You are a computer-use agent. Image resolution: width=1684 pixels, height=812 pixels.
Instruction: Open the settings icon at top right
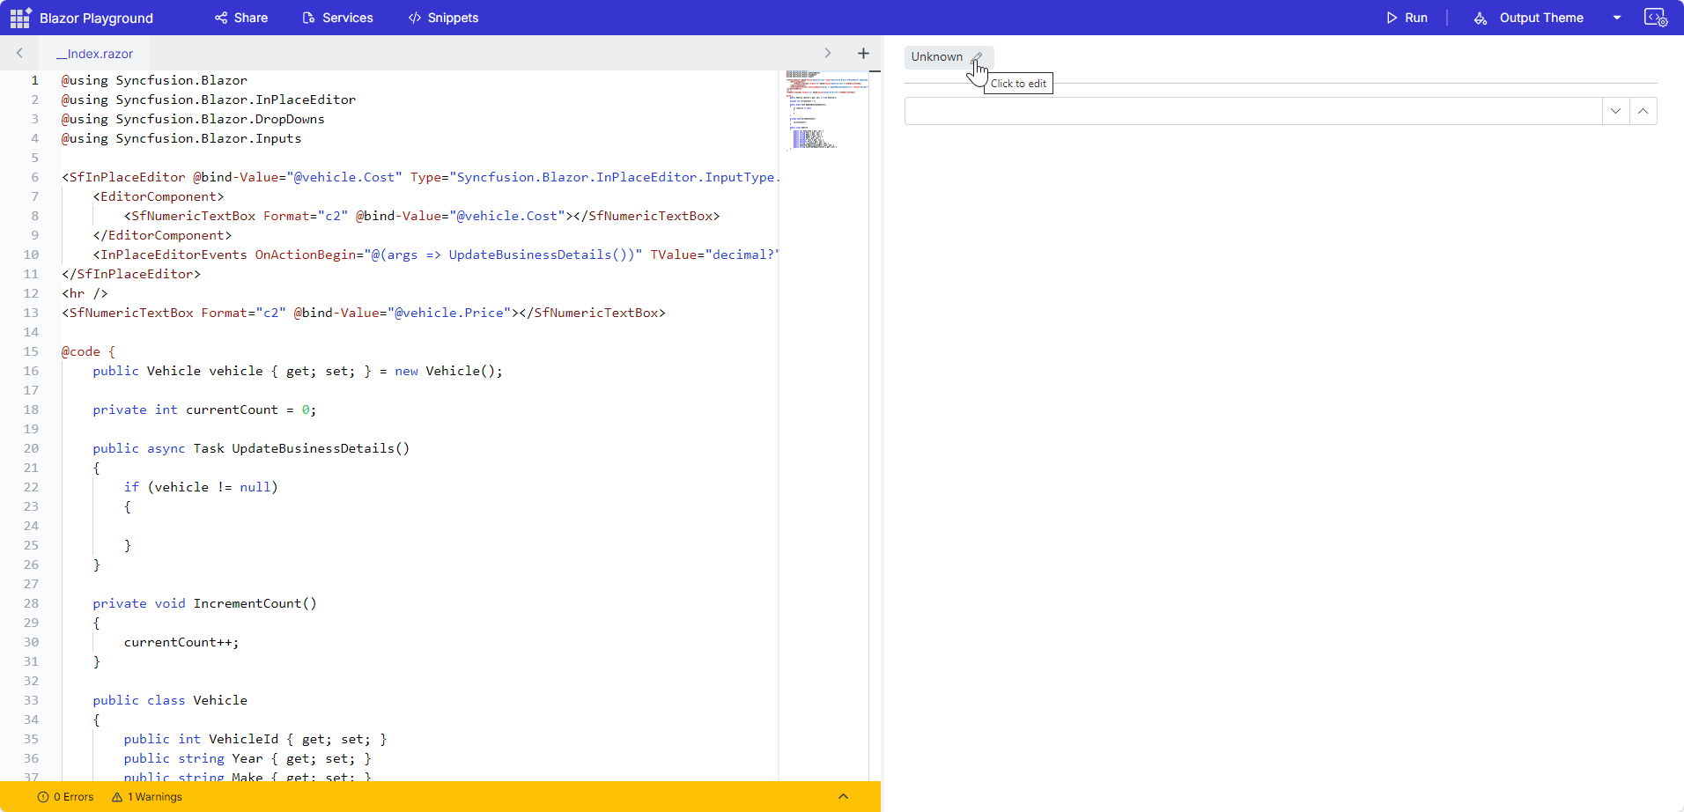coord(1655,18)
